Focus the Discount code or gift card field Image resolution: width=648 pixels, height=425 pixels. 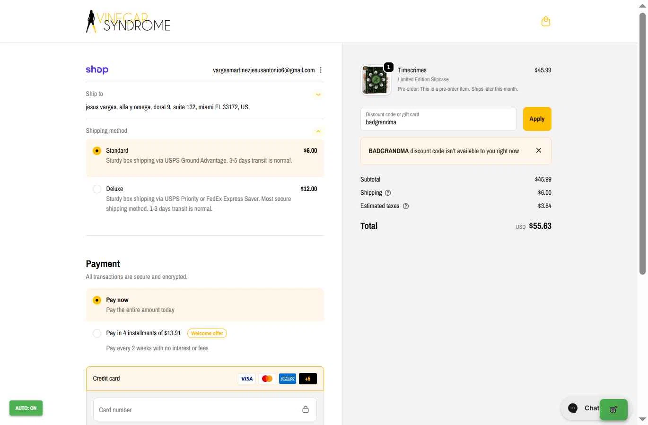pos(438,119)
